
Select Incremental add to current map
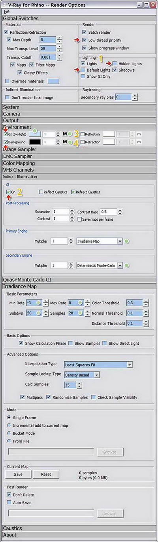coord(9,426)
